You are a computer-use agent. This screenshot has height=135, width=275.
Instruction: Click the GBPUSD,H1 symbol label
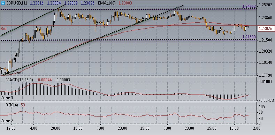click(x=17, y=3)
